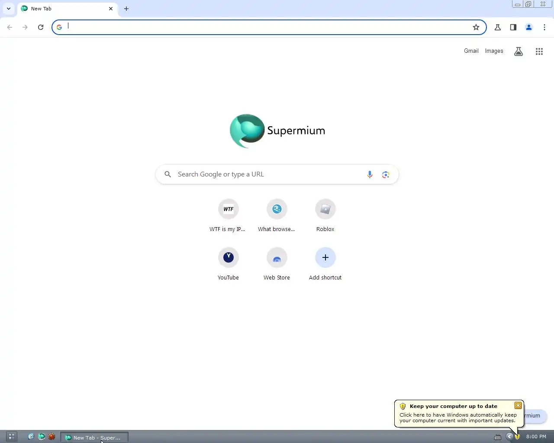
Task: Open the Google apps grid
Action: (539, 51)
